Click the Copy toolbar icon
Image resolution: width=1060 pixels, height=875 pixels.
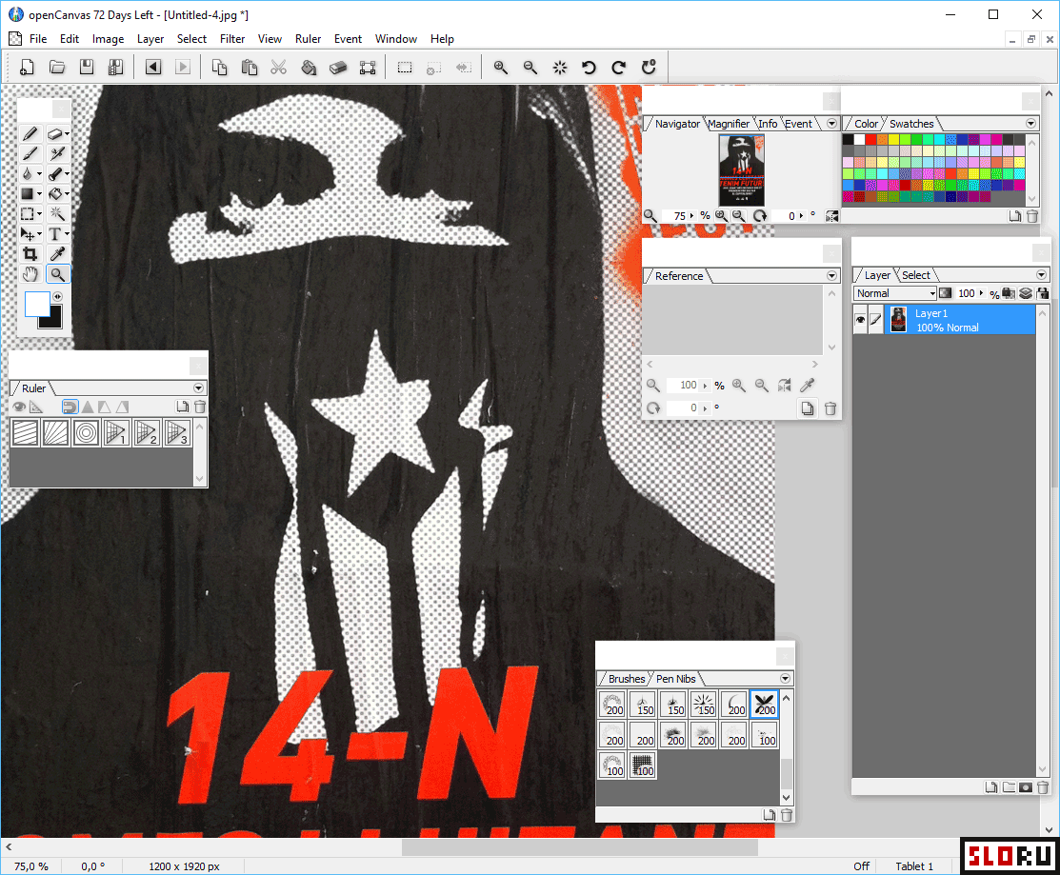click(x=220, y=67)
